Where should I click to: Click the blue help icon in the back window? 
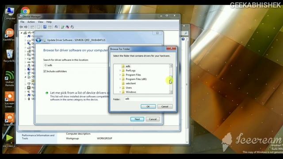coord(183,39)
